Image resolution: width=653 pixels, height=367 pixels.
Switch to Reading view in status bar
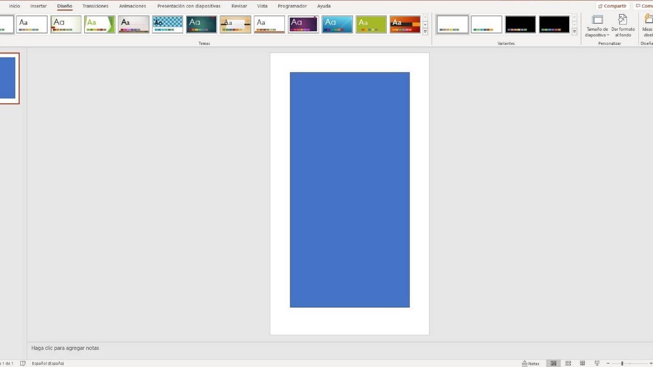click(582, 363)
